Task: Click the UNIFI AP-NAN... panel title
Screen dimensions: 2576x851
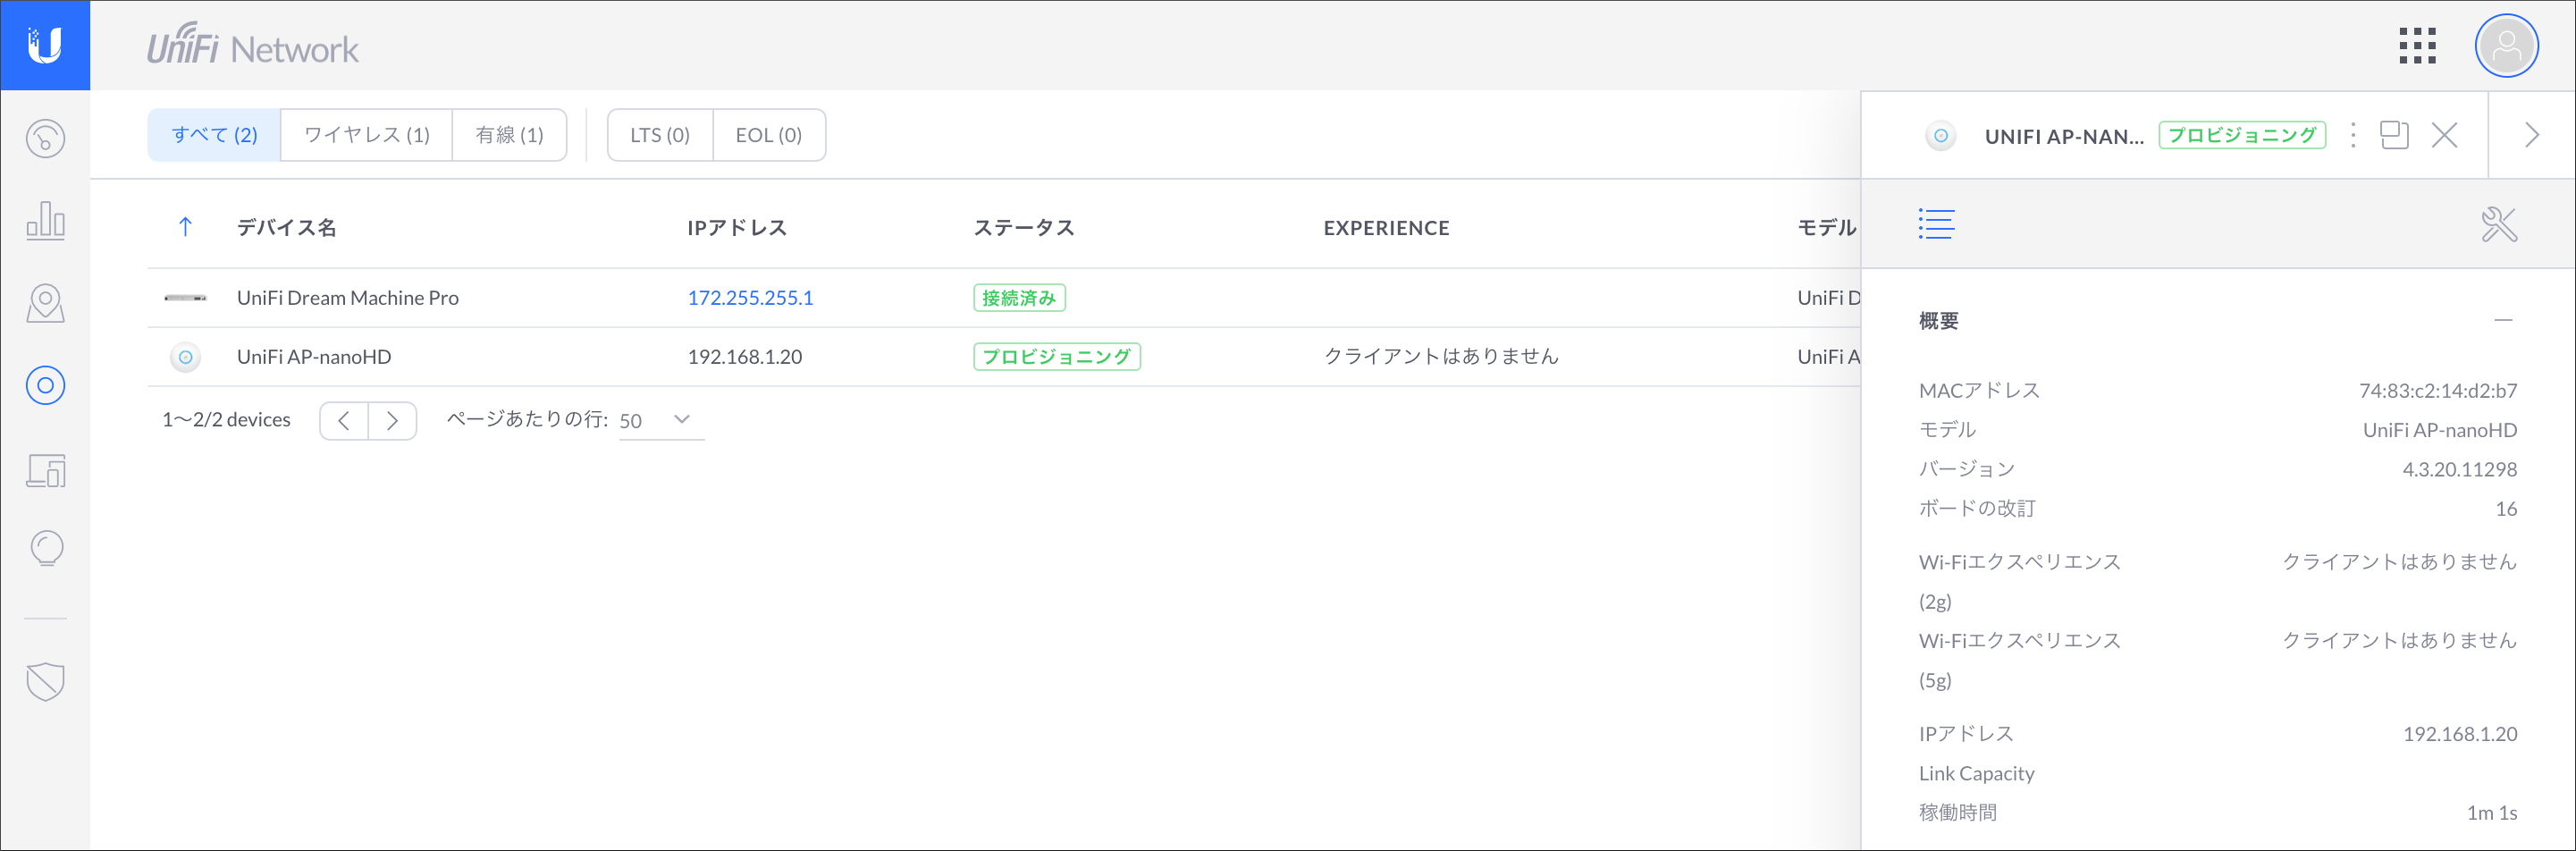Action: point(2064,136)
